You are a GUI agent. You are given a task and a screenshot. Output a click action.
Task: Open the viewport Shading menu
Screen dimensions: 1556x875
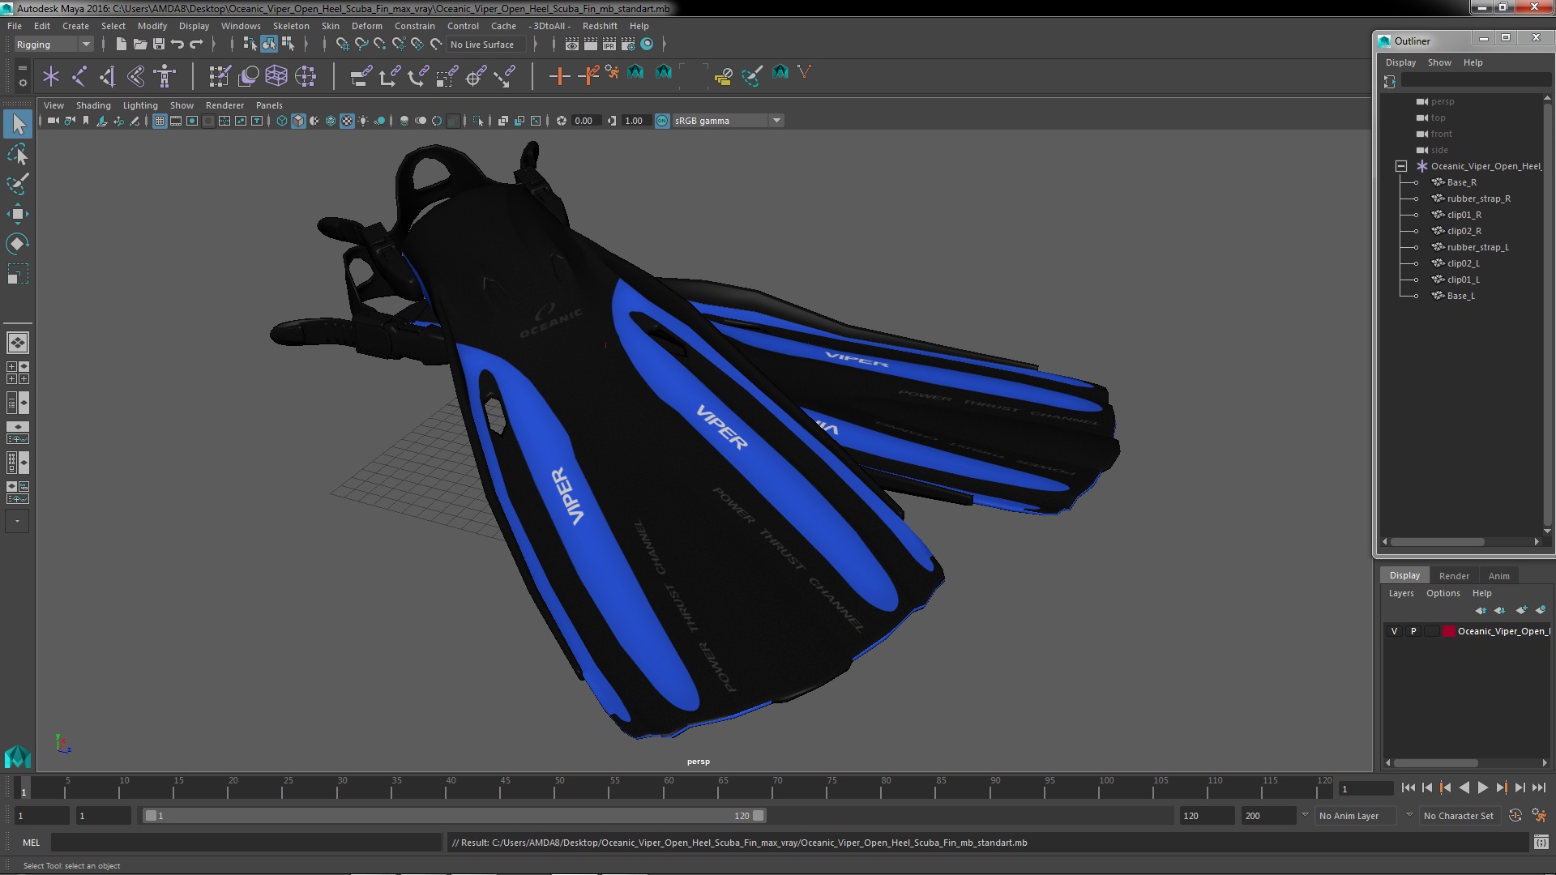click(x=93, y=105)
